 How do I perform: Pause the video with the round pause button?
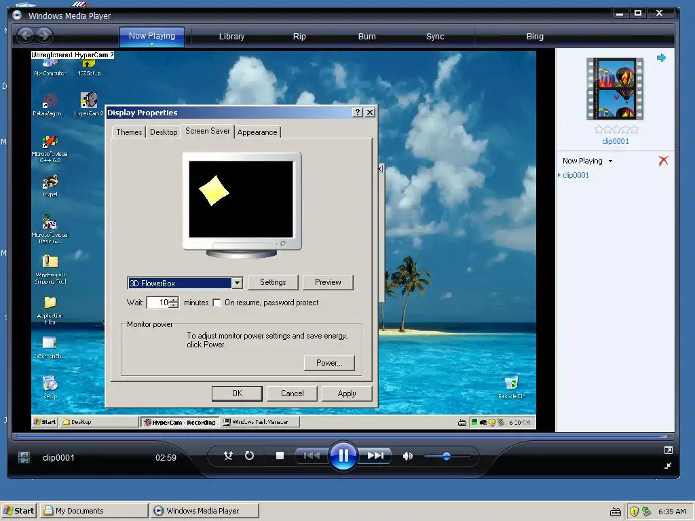click(x=343, y=455)
